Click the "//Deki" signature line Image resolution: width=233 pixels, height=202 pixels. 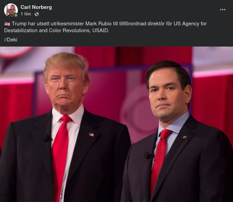pyautogui.click(x=11, y=40)
